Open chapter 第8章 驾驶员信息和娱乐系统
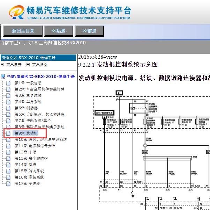 pyautogui.click(x=39, y=127)
